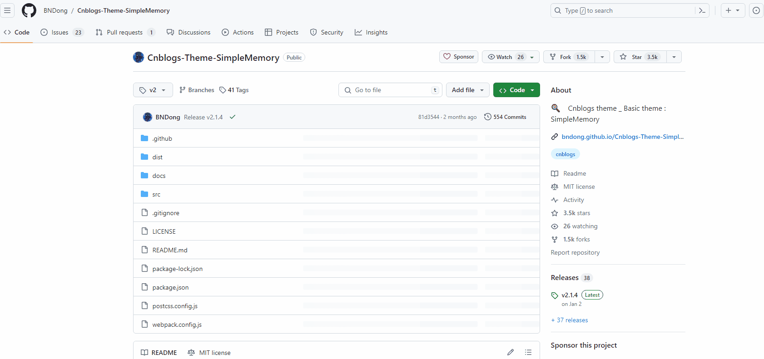Open postcss.config.js file
The height and width of the screenshot is (359, 764).
coord(175,306)
